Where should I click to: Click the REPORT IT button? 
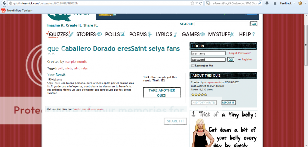[228, 103]
